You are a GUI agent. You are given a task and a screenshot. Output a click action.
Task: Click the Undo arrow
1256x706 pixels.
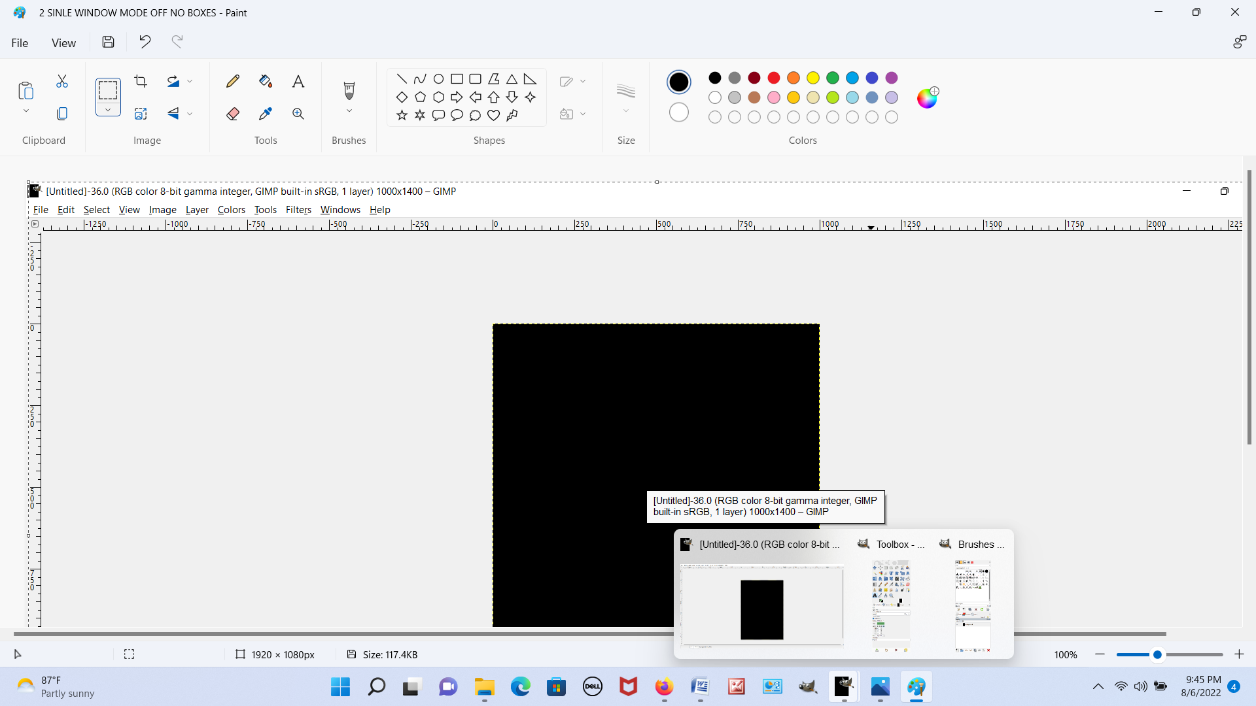point(145,42)
